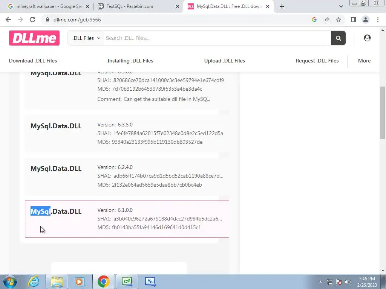This screenshot has width=386, height=289.
Task: Click SHA1 starting with adb66ff174b
Action: point(161,176)
